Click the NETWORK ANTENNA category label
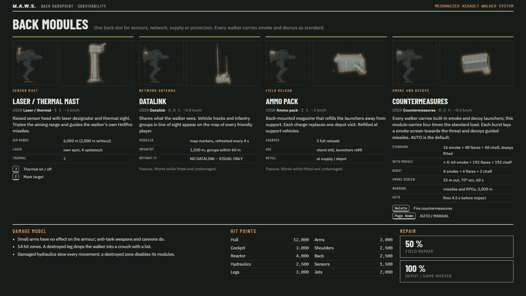Image resolution: width=526 pixels, height=296 pixels. pyautogui.click(x=157, y=91)
